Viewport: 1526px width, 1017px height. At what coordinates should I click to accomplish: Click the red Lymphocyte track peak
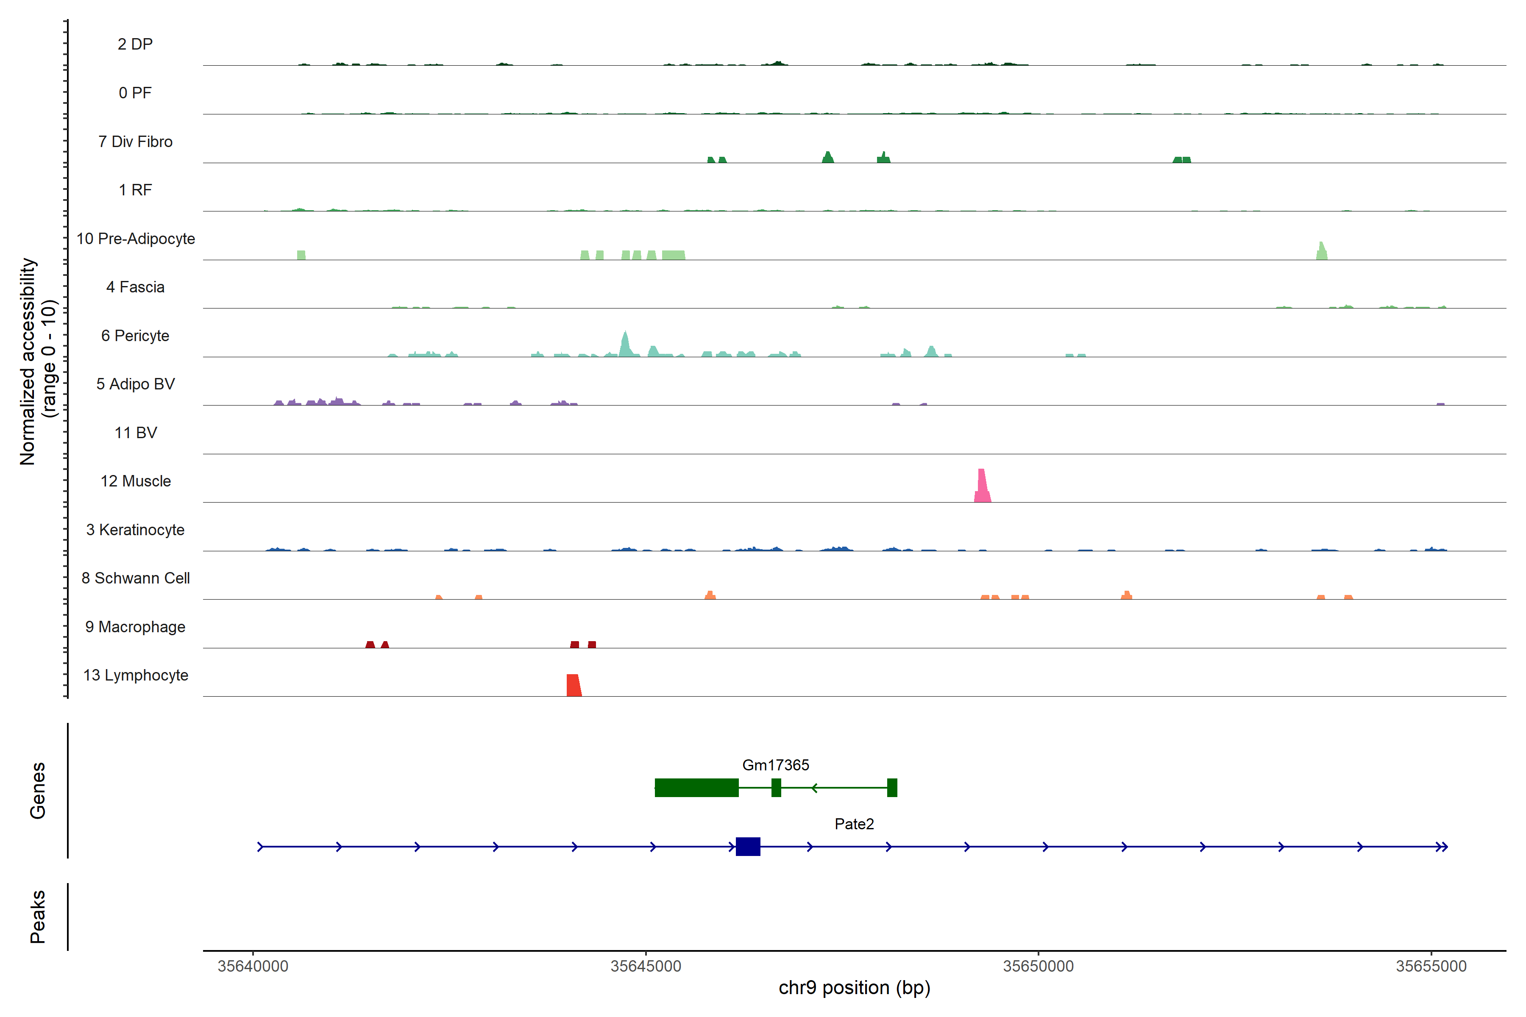574,686
